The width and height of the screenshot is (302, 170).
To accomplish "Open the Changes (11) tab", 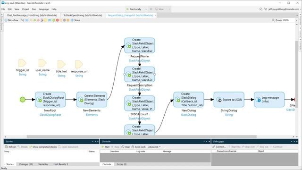I will click(x=26, y=164).
